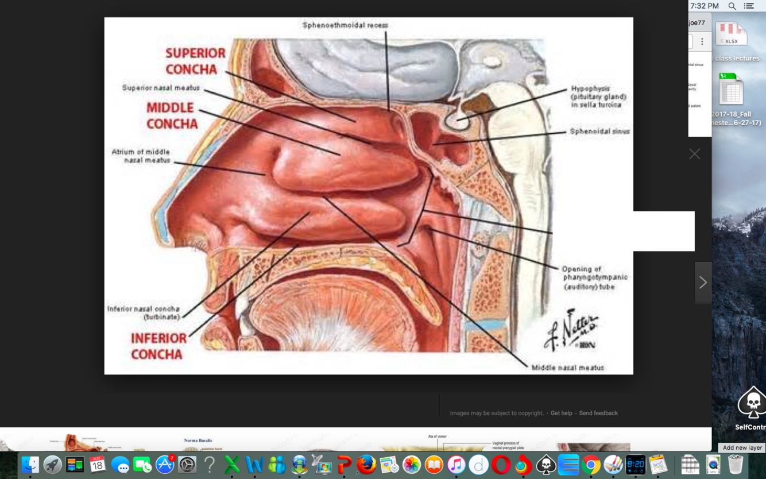Open the red flame swirl dock app
The image size is (766, 479).
523,464
